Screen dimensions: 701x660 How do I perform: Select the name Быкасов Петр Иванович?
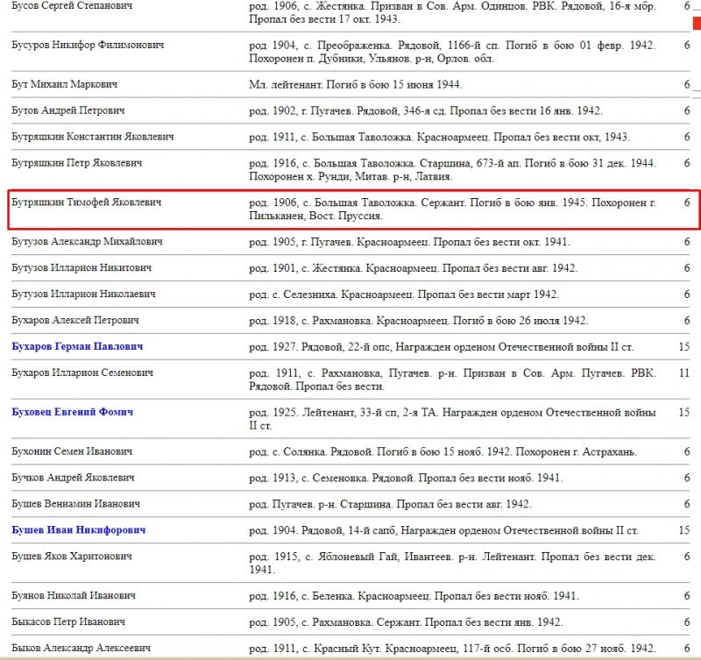[68, 621]
